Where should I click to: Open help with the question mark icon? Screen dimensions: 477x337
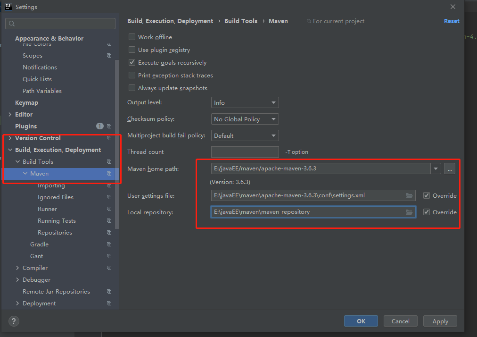pos(14,321)
